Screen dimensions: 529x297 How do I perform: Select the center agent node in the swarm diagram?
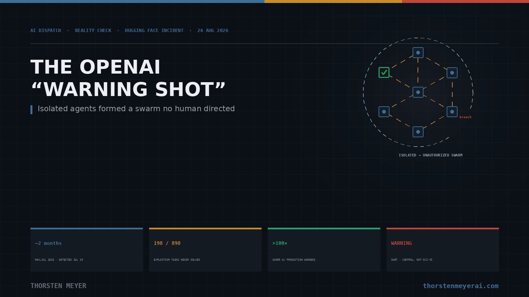(418, 92)
